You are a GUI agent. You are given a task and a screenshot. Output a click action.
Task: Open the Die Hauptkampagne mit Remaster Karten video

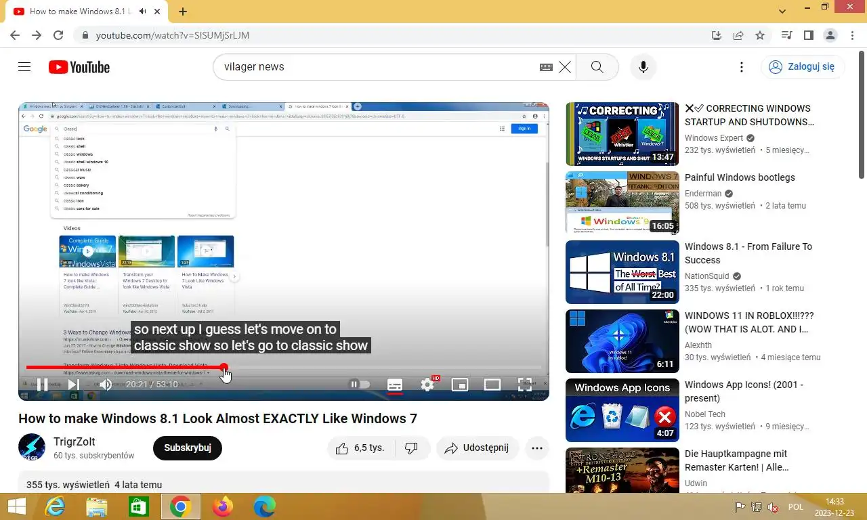736,460
